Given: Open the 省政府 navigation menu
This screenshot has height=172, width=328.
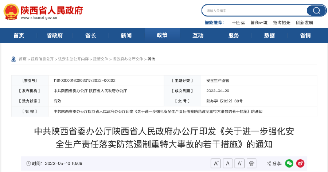Looking at the screenshot, I should (x=55, y=36).
